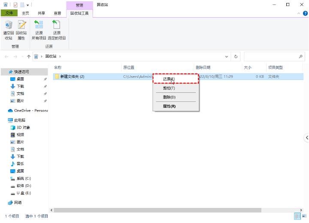Image resolution: width=309 pixels, height=223 pixels.
Task: Choose 属性(R) in context menu
Action: pyautogui.click(x=176, y=106)
